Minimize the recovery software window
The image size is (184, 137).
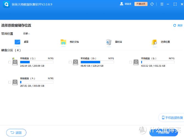tap(168, 4)
